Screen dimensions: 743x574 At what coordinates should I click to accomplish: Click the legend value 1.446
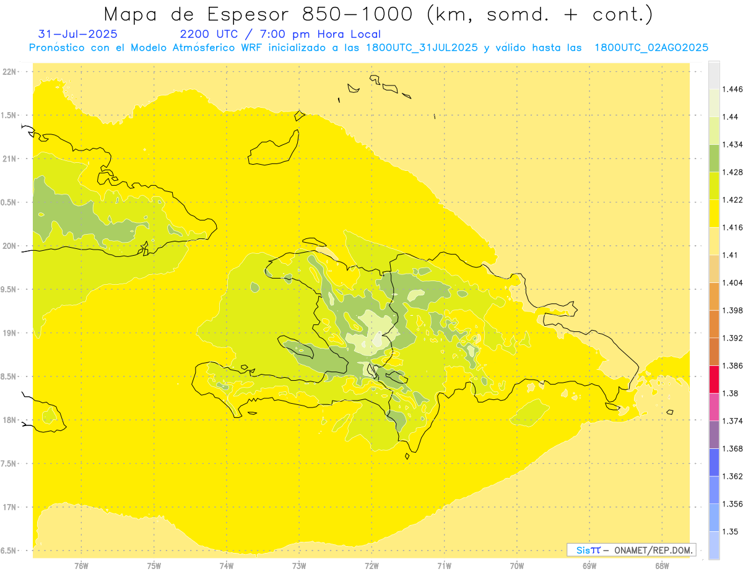pyautogui.click(x=732, y=89)
